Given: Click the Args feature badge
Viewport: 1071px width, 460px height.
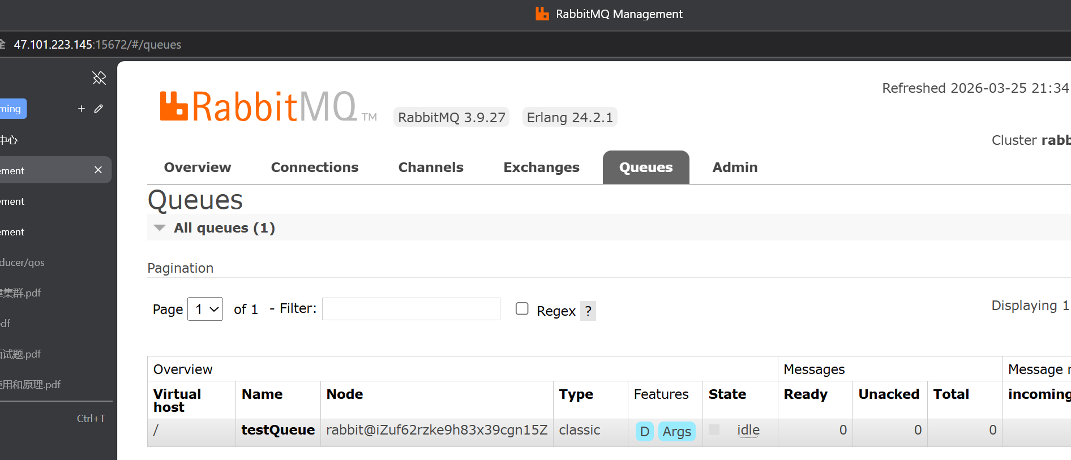Looking at the screenshot, I should [x=676, y=431].
